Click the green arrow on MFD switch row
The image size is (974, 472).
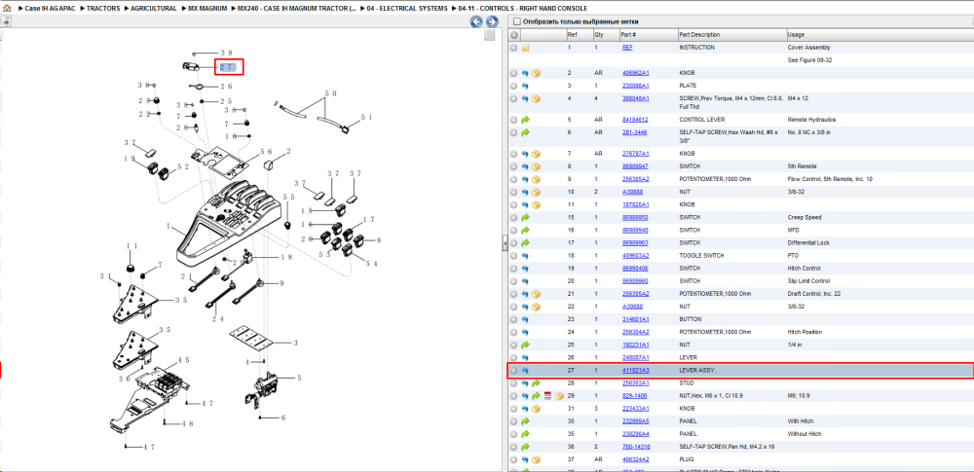[x=525, y=230]
